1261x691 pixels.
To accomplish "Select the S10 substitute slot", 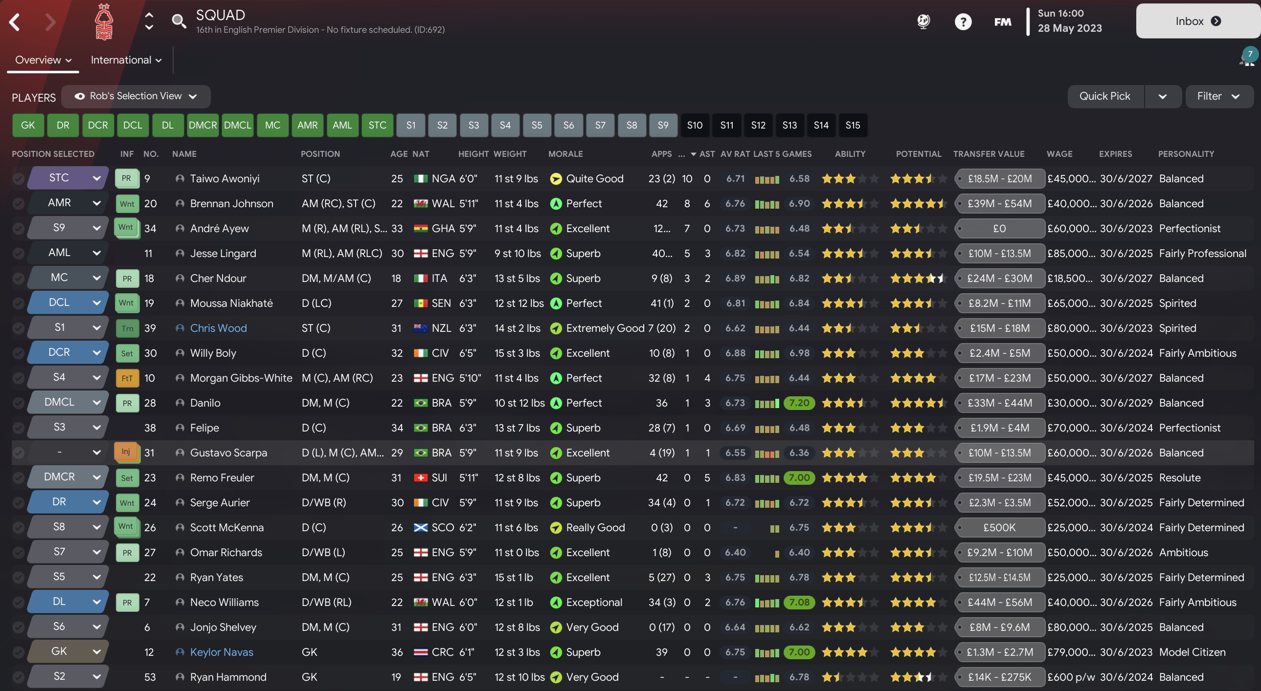I will 694,125.
